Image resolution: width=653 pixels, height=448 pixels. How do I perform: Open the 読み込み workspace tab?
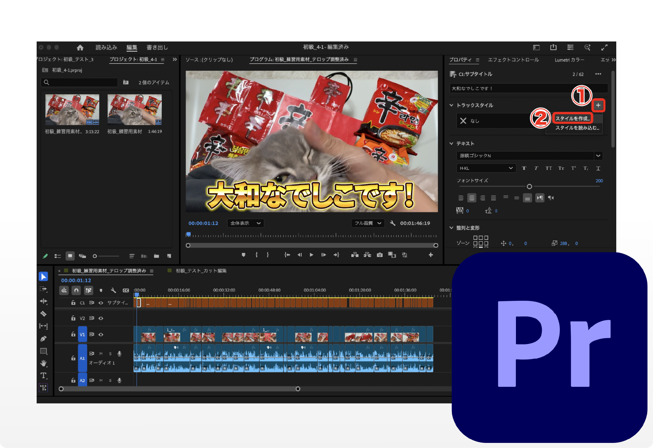point(106,48)
